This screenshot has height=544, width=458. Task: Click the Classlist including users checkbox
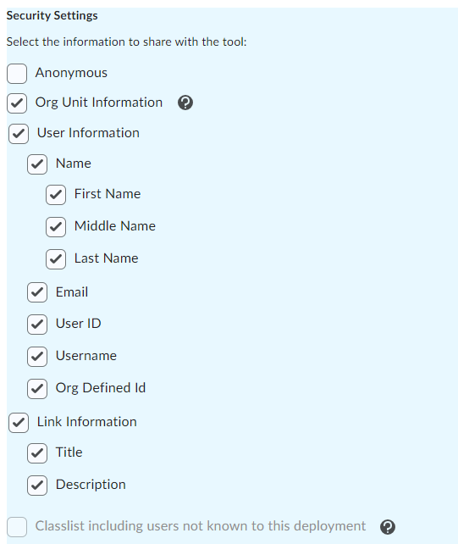17,527
